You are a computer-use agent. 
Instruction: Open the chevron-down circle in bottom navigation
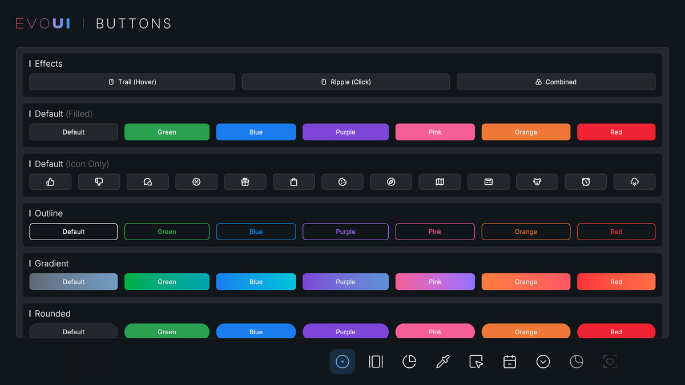click(x=543, y=362)
